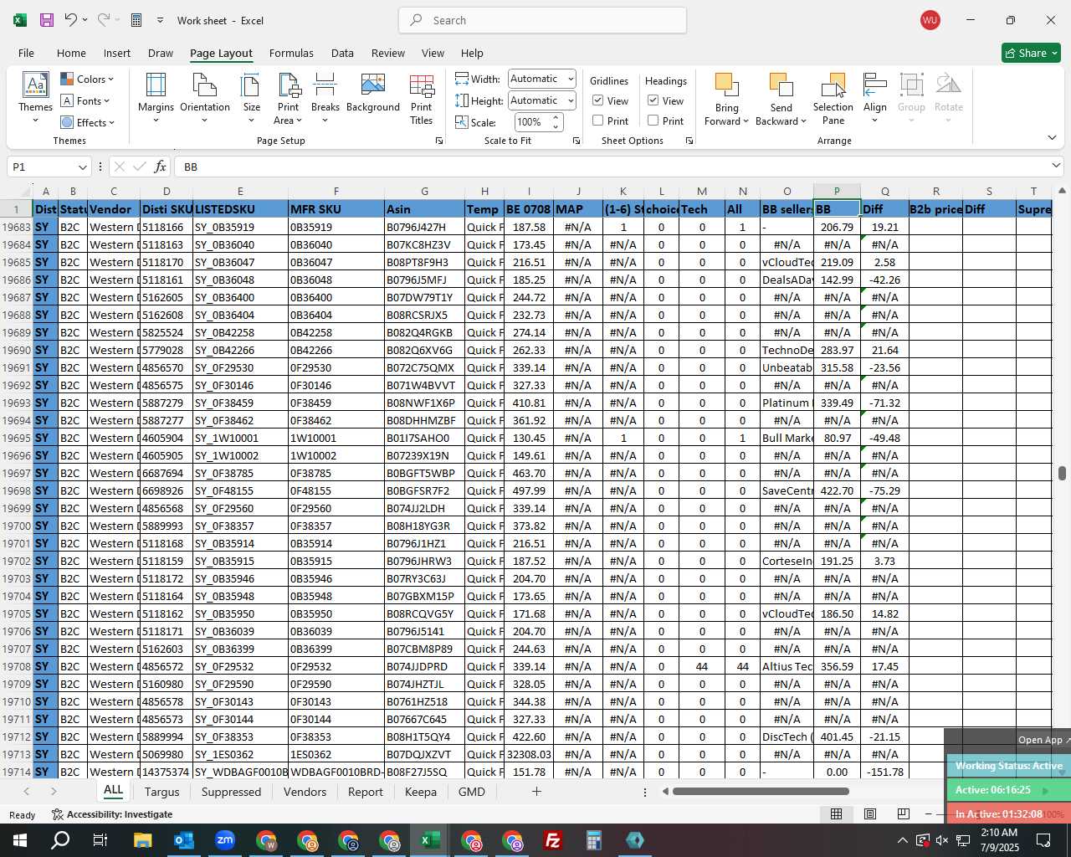Toggle Gridlines Print checkbox
The width and height of the screenshot is (1071, 857).
point(598,121)
